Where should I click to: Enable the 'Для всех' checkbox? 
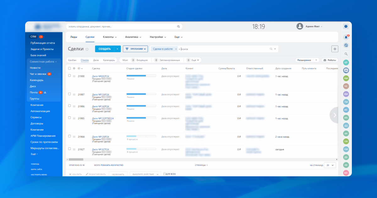[164, 174]
